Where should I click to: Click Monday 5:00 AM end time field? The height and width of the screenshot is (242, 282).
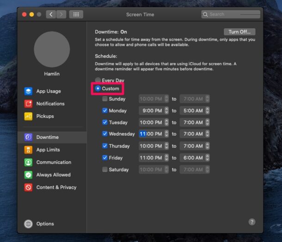[193, 111]
